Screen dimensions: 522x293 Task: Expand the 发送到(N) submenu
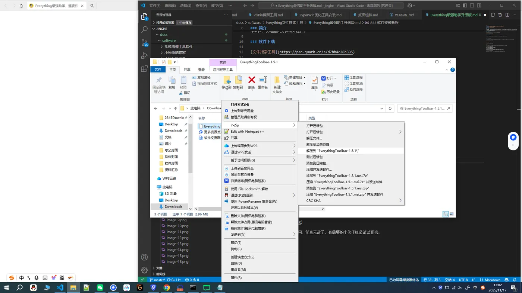coord(260,235)
